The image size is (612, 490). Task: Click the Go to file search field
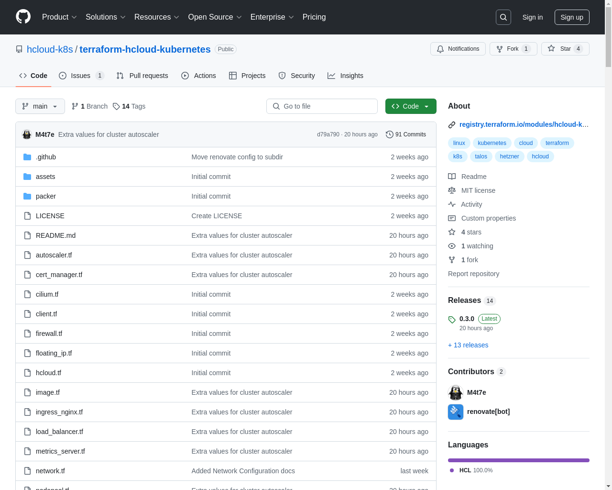pos(322,106)
